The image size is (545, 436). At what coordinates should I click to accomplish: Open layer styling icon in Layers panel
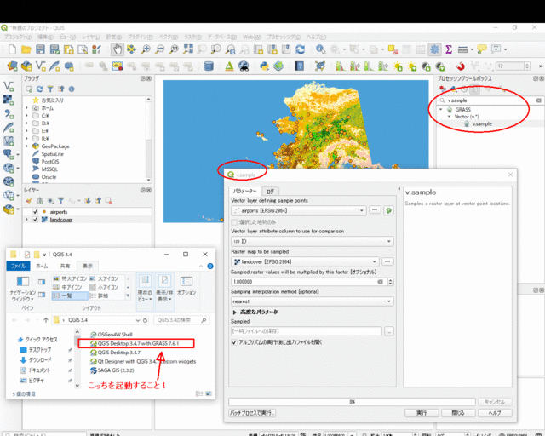29,201
